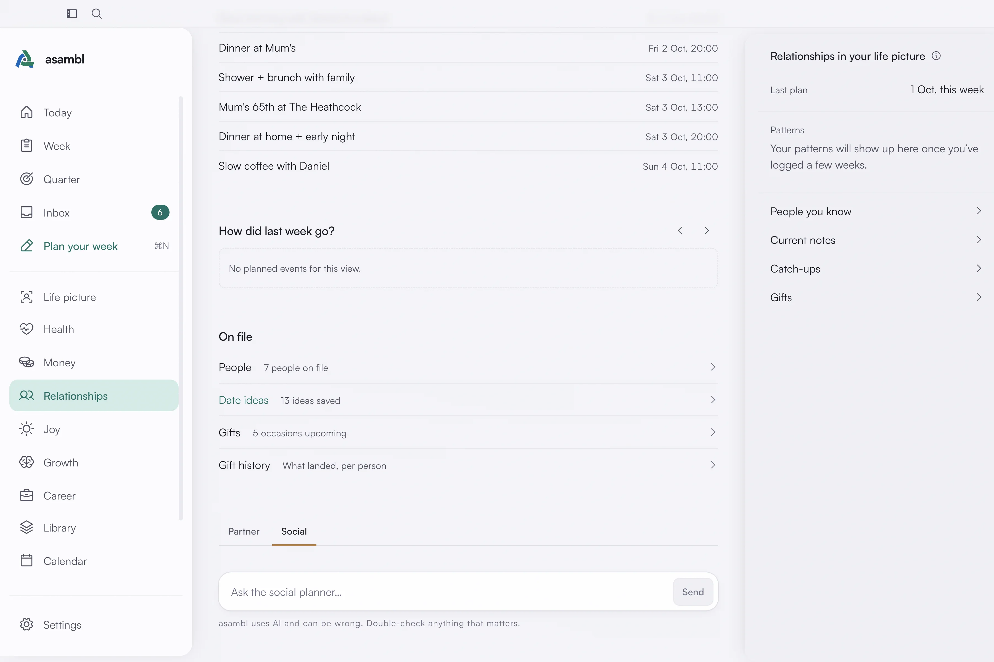Click the asambl logo icon
This screenshot has height=662, width=994.
[x=25, y=59]
